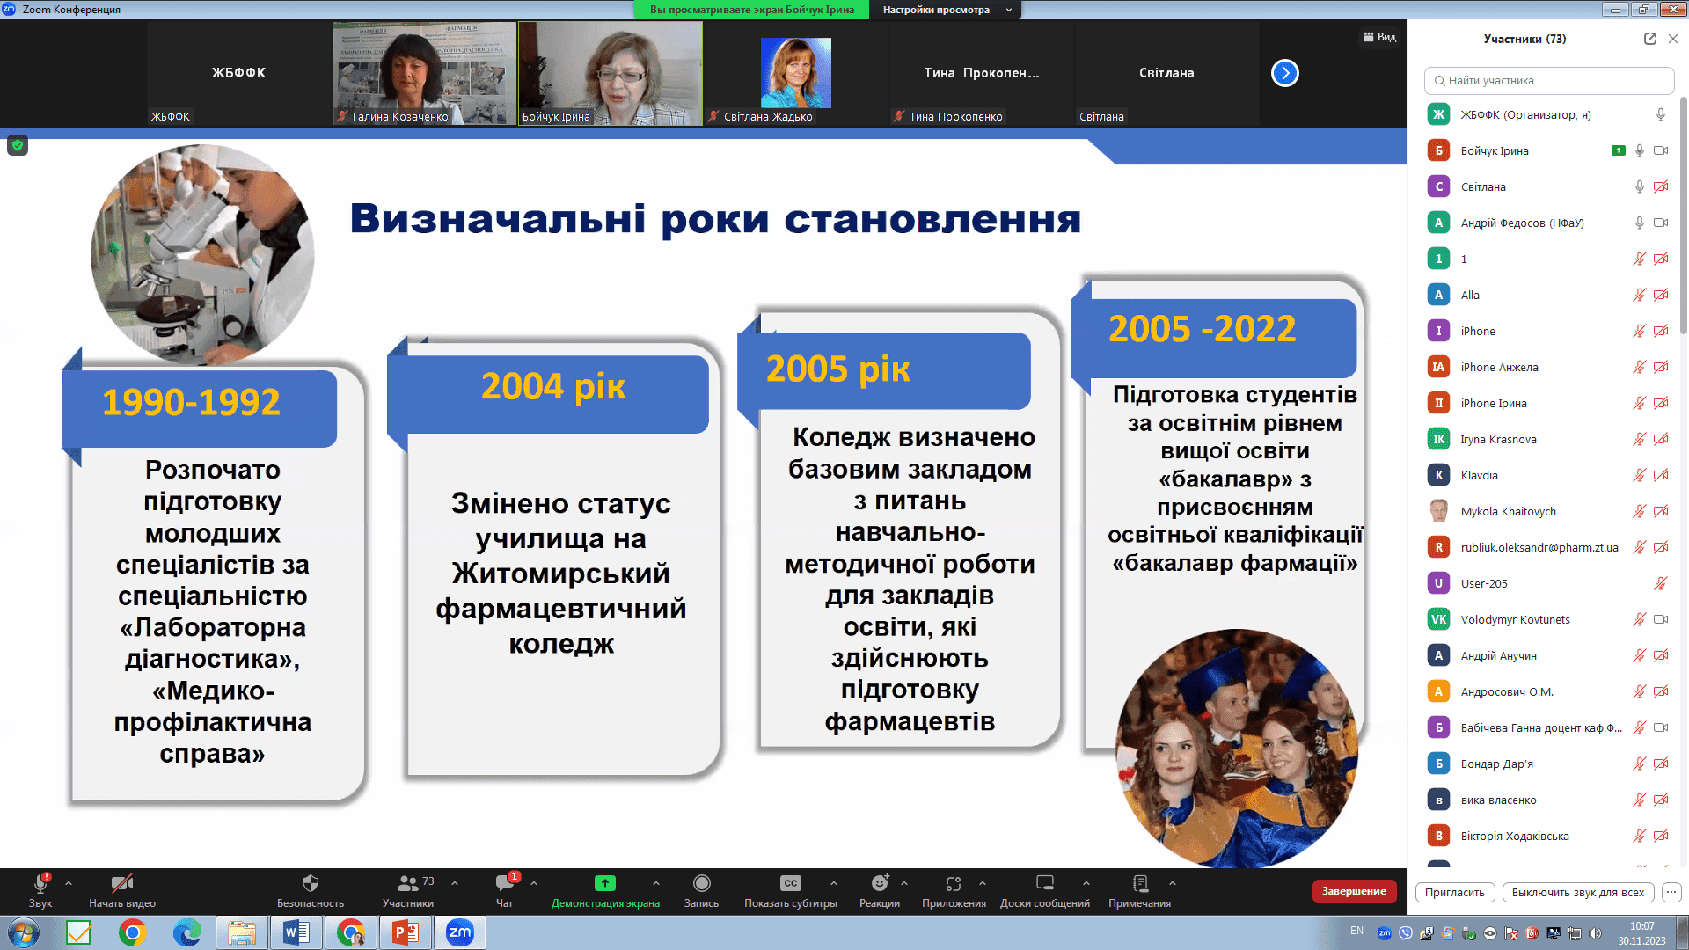
Task: Expand Примечания options arrow
Action: coord(1173,883)
